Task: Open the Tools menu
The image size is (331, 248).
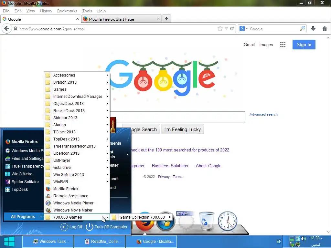Action: click(x=87, y=11)
